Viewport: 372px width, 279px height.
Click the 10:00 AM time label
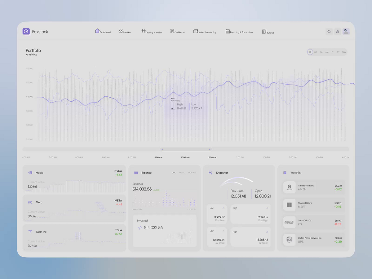[x=185, y=157]
